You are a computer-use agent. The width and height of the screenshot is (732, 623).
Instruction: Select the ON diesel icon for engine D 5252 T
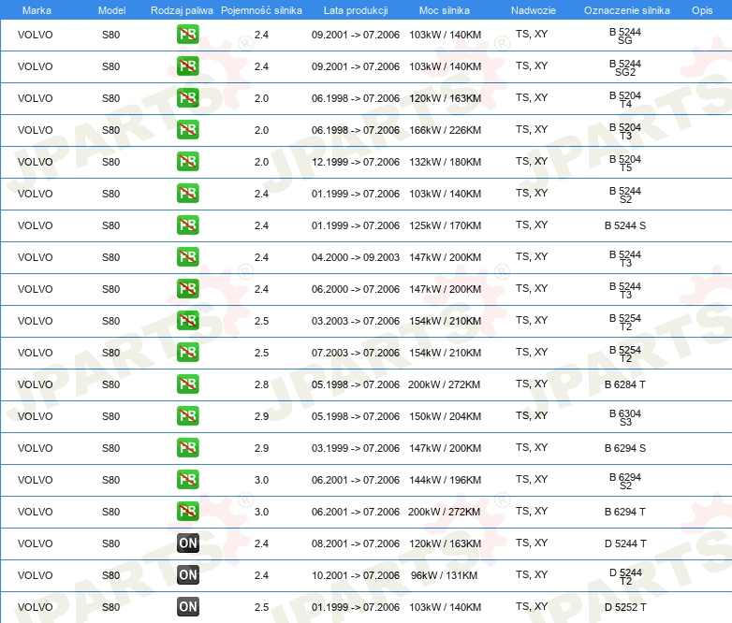tap(187, 608)
